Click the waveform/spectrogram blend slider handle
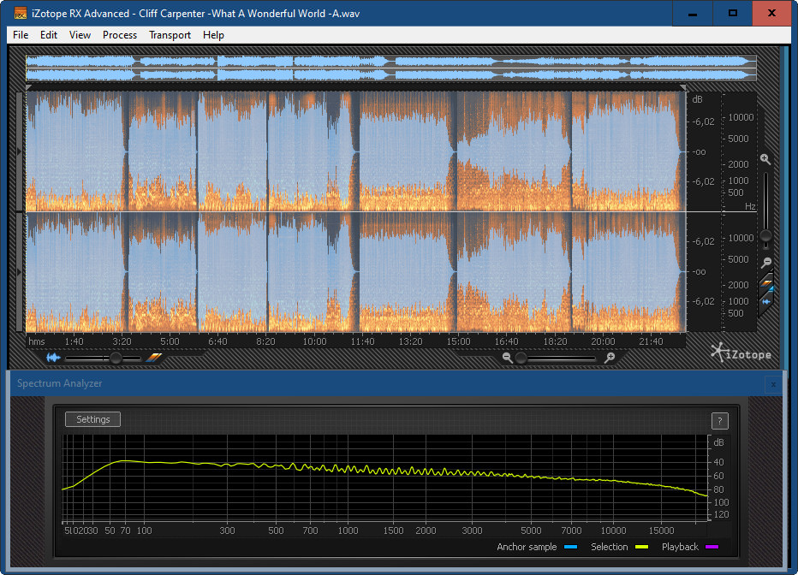798x575 pixels. click(x=116, y=359)
